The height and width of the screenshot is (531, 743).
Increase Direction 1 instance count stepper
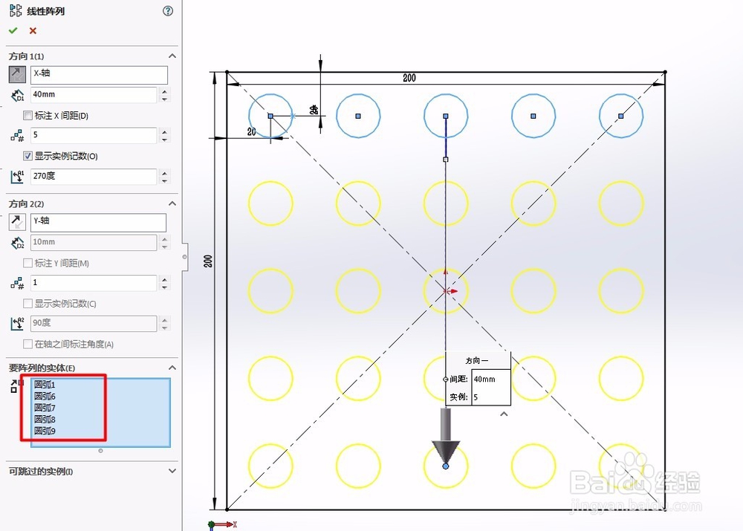[164, 132]
